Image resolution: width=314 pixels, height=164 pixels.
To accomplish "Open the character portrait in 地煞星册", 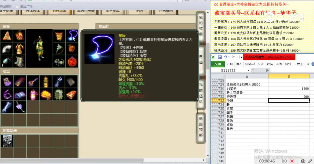I will point(7,141).
